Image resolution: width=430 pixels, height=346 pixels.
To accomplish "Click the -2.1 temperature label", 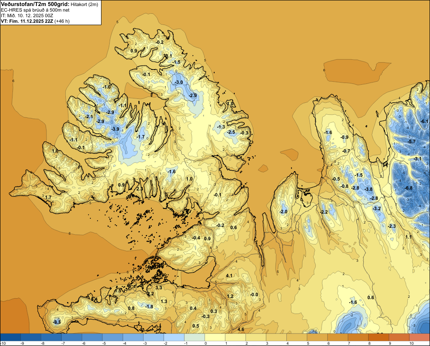I will (89, 116).
